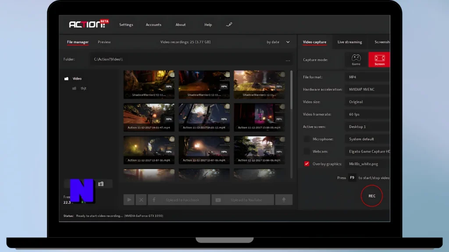The image size is (449, 252).
Task: Start recording with the REC button
Action: pyautogui.click(x=372, y=196)
